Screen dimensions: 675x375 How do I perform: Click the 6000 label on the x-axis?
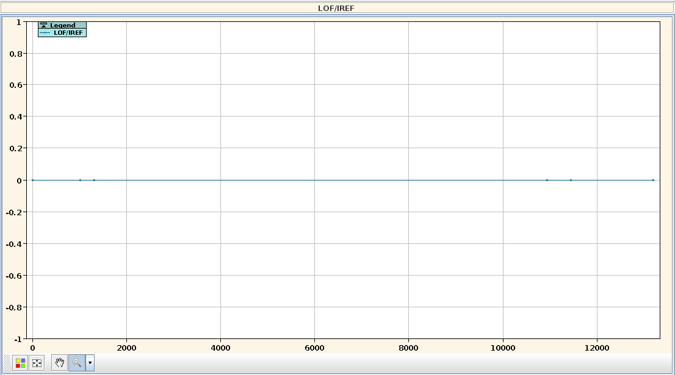pyautogui.click(x=314, y=348)
